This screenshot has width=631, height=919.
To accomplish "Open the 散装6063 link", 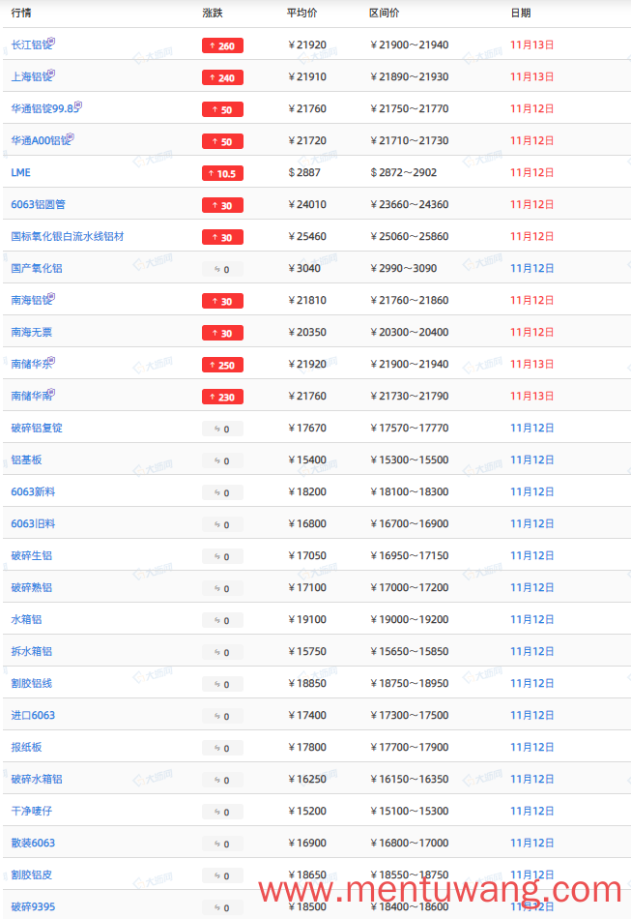I will (x=33, y=844).
